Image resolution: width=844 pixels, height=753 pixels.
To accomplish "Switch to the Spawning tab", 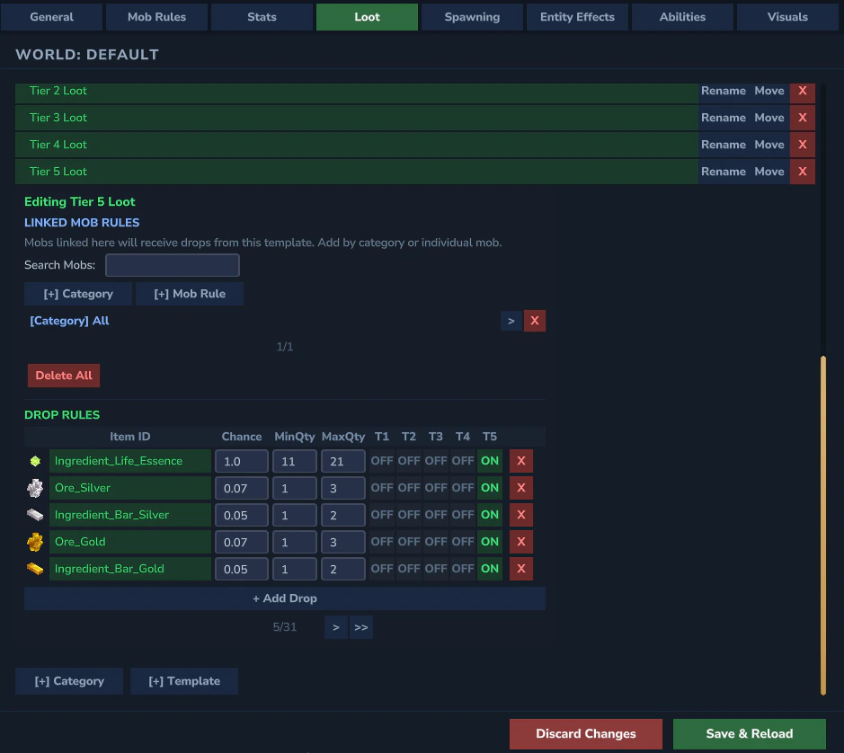I will tap(472, 16).
